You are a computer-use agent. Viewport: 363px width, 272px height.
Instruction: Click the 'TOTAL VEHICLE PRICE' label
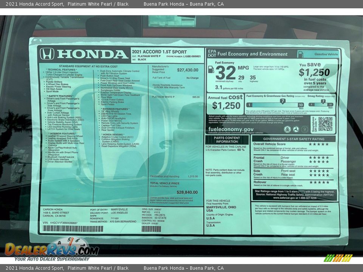[x=164, y=183]
